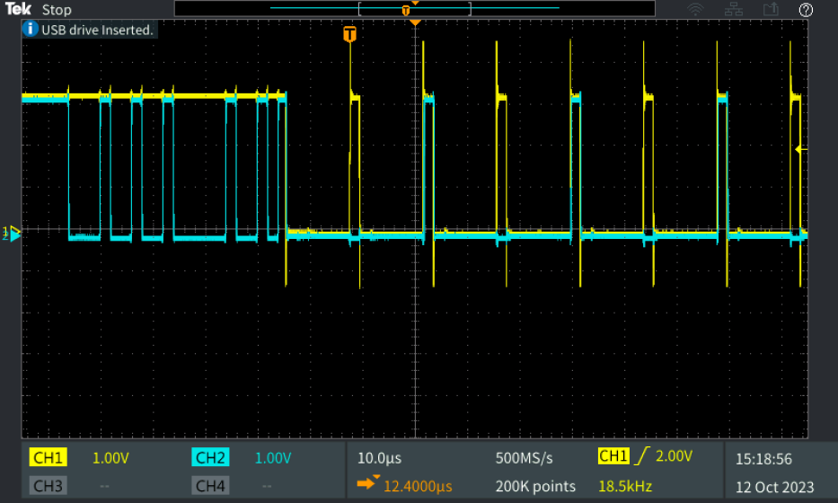Viewport: 838px width, 503px height.
Task: Toggle channel CH2 cyan badge
Action: pos(210,458)
